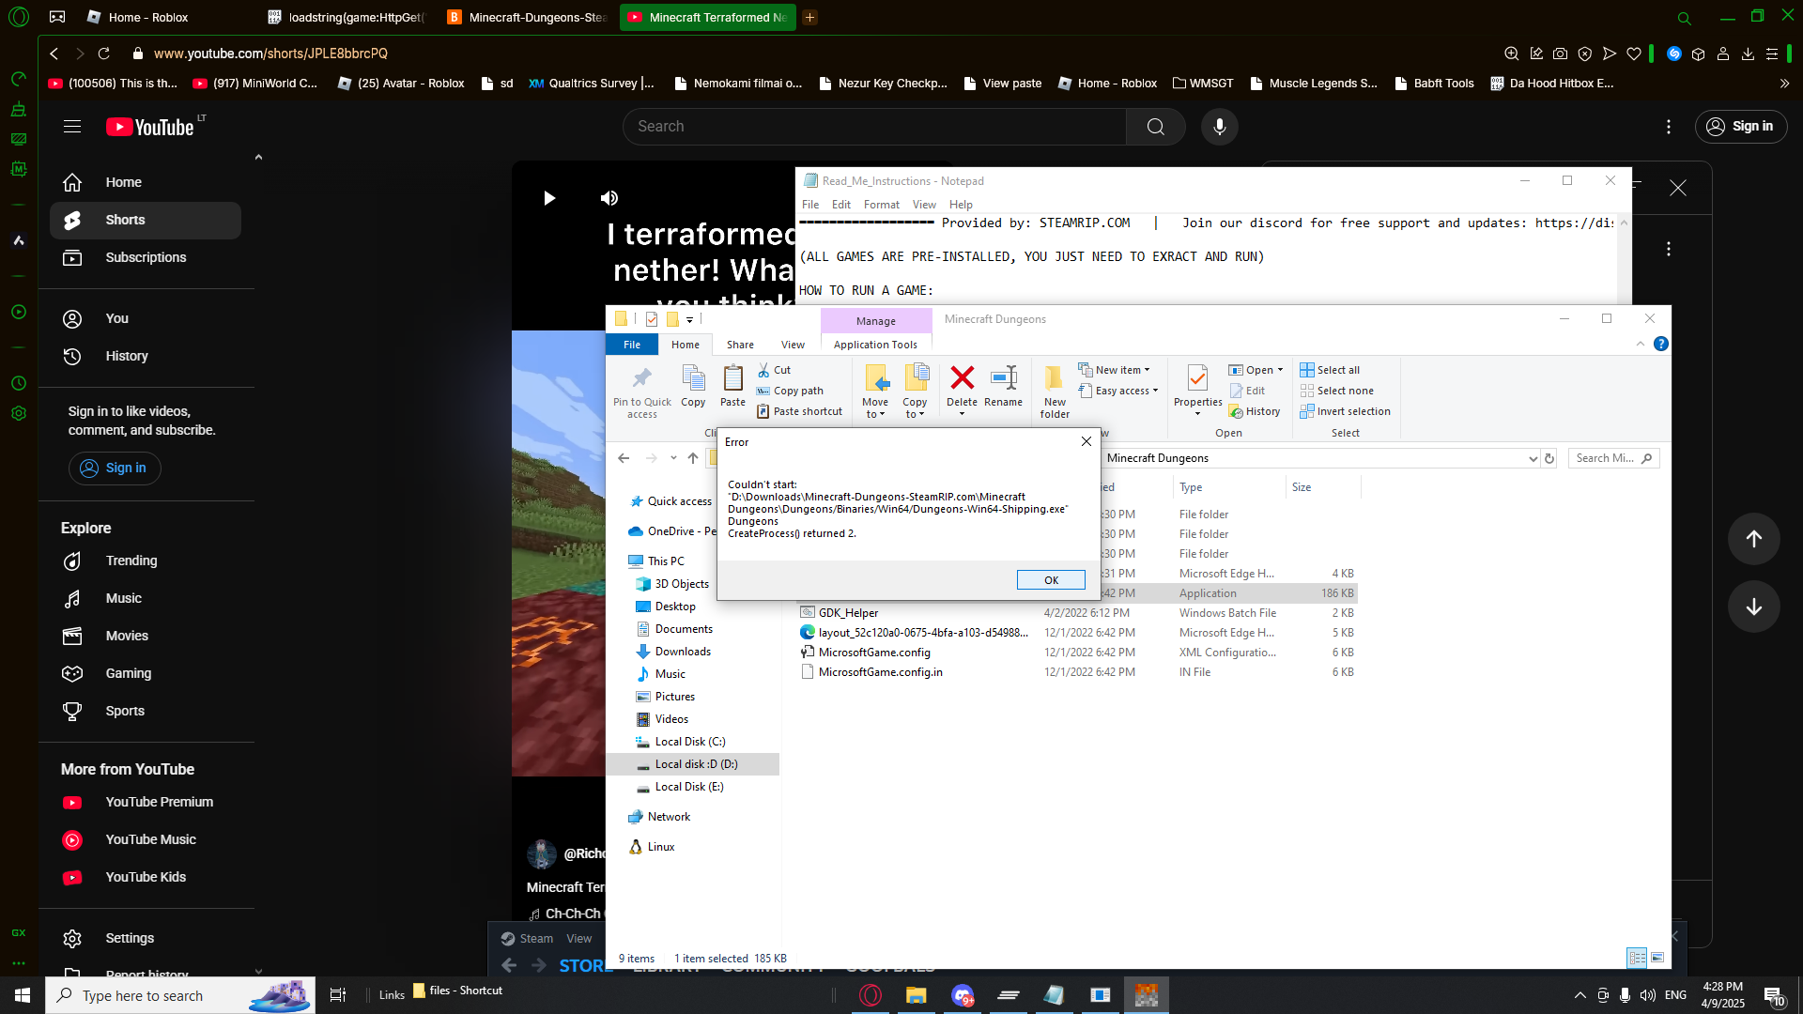Select Linux in navigation pane
The width and height of the screenshot is (1803, 1014).
(x=661, y=847)
